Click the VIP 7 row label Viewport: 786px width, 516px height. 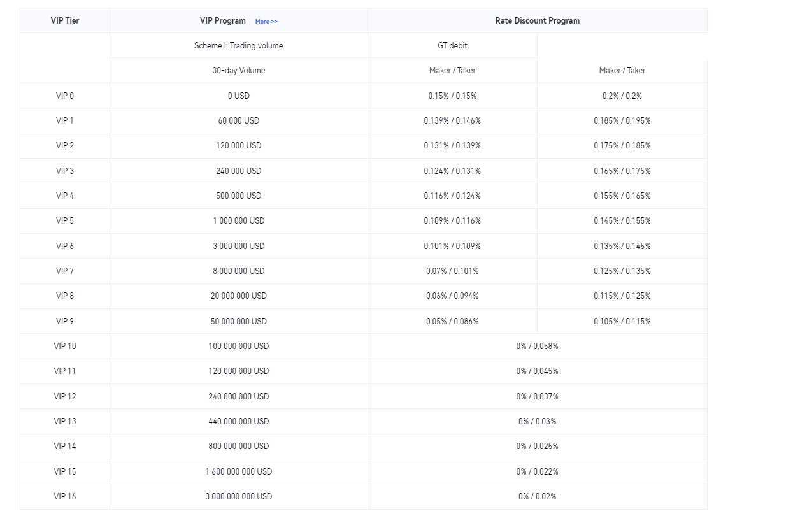coord(65,271)
